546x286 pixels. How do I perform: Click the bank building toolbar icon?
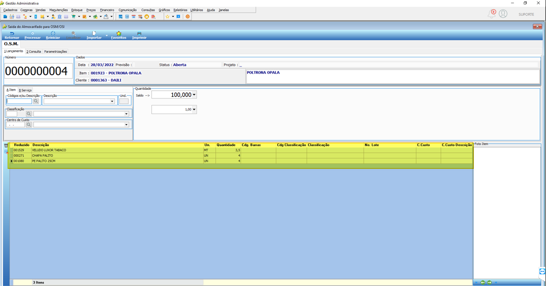coord(59,17)
